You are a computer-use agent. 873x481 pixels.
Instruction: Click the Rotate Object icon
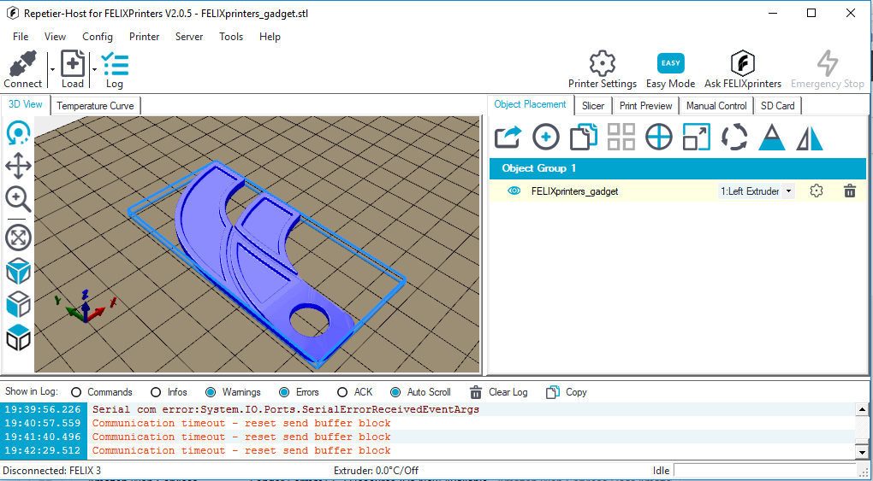coord(734,137)
